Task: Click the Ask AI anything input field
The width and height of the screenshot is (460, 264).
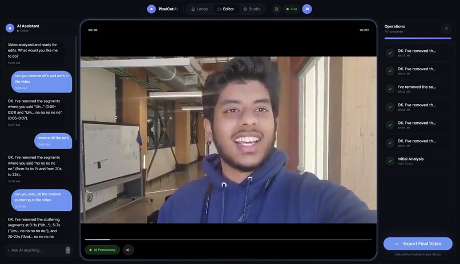Action: pyautogui.click(x=36, y=250)
